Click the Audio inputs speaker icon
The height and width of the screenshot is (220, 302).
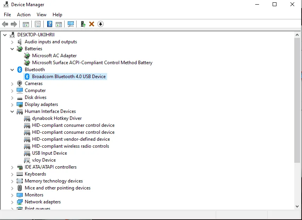19,42
